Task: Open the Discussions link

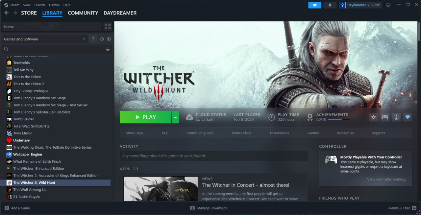Action: click(x=280, y=133)
